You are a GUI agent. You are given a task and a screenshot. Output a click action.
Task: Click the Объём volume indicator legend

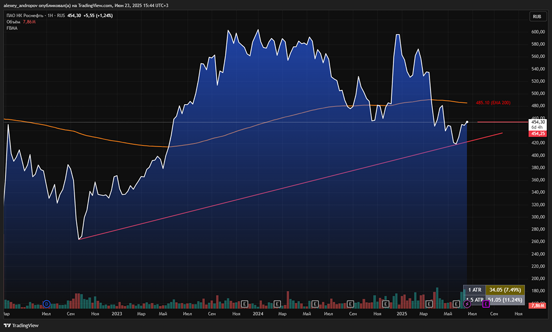click(x=13, y=22)
